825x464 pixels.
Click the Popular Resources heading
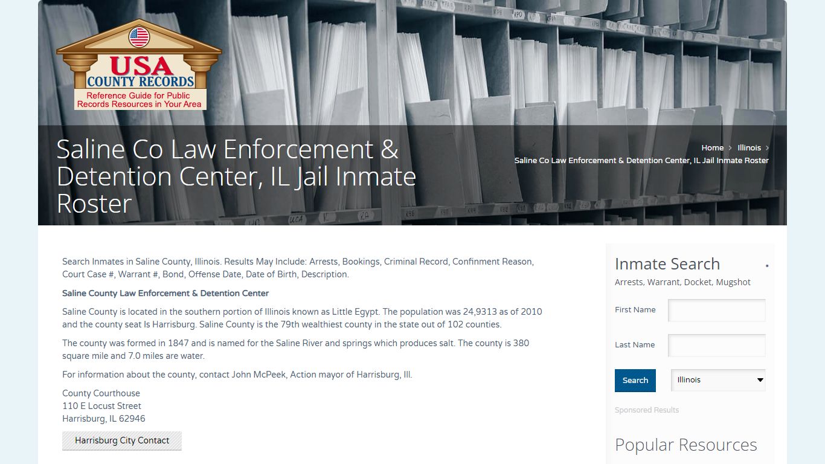pos(685,445)
